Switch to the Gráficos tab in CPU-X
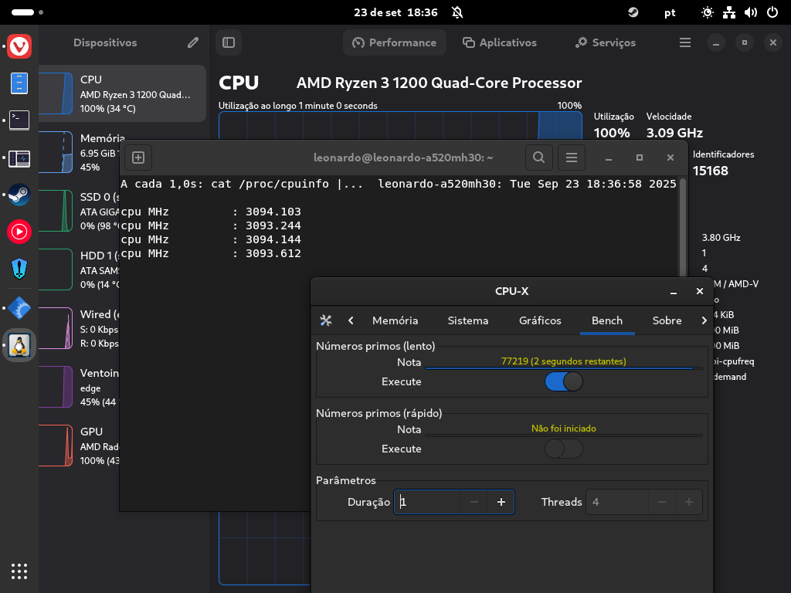791x593 pixels. point(540,320)
